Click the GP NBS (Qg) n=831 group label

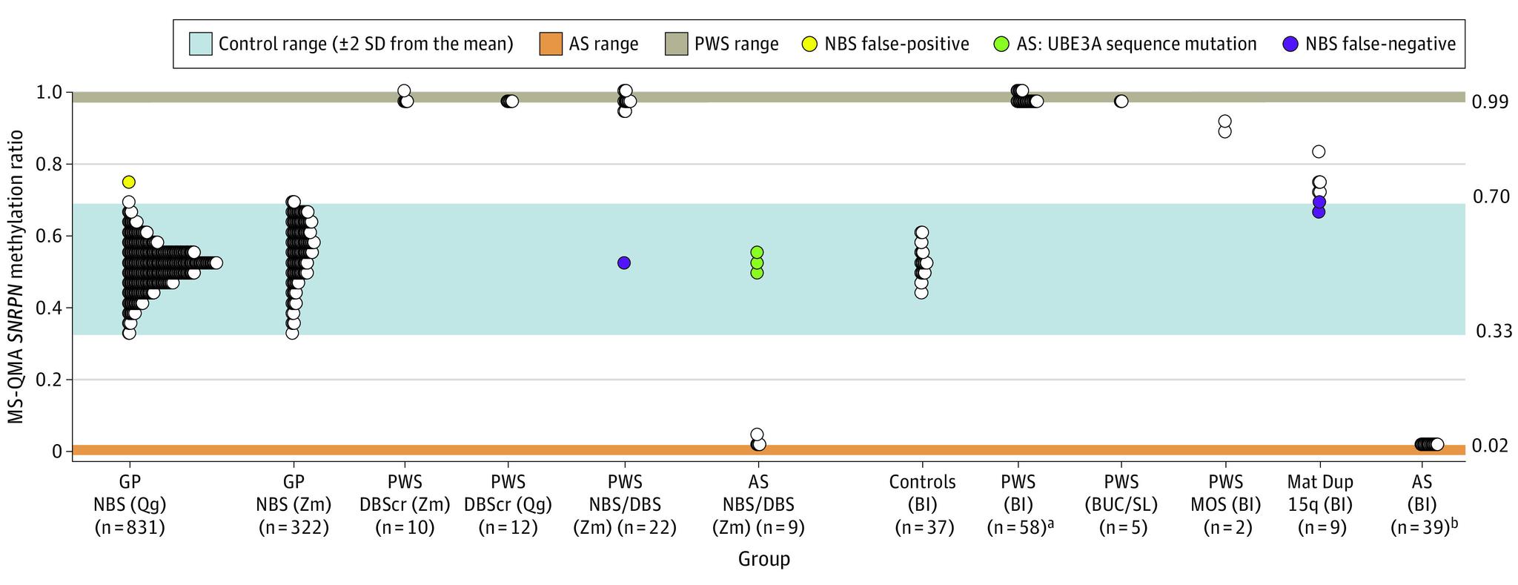(x=130, y=505)
